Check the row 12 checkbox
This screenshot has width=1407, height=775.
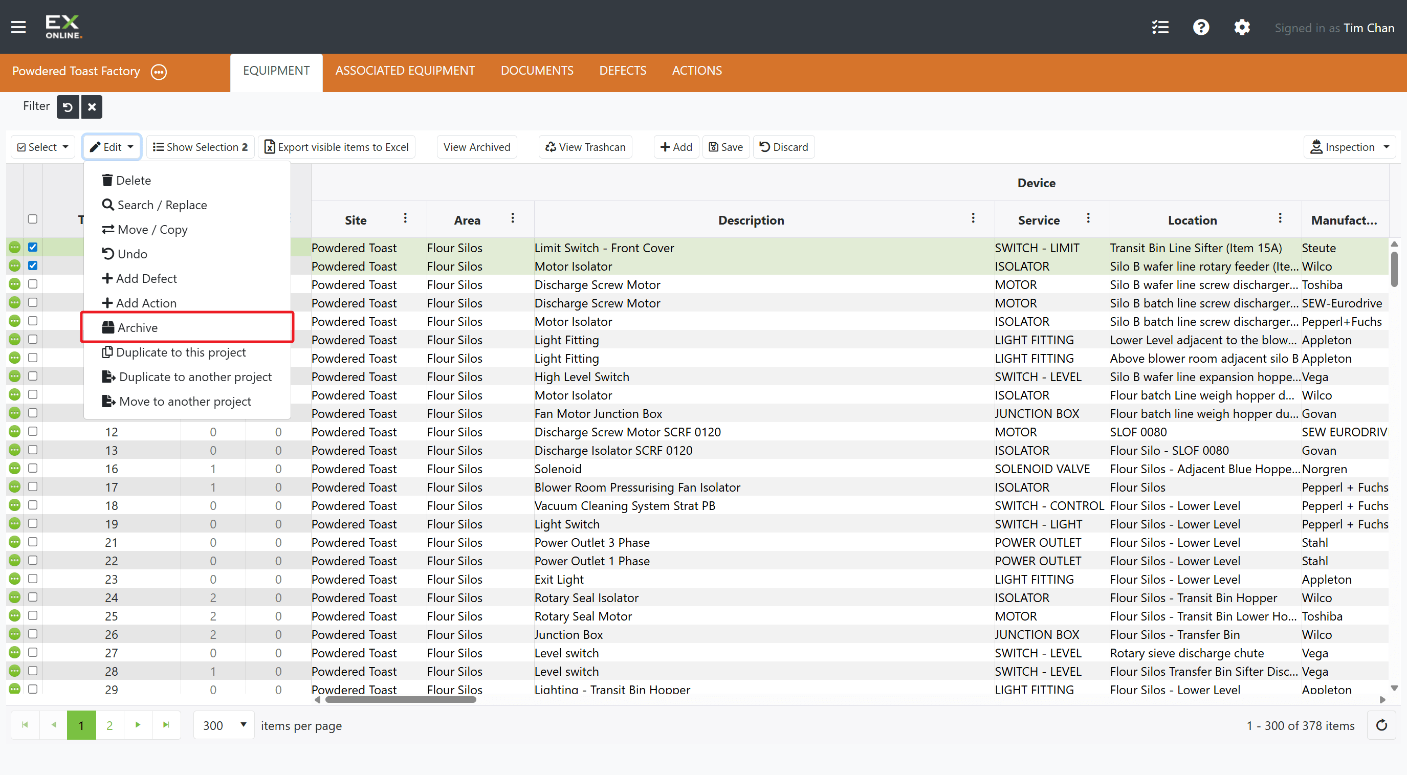tap(33, 431)
